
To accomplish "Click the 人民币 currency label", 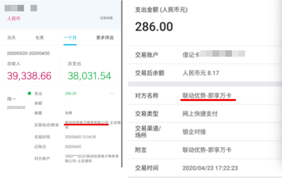I will tap(14, 18).
